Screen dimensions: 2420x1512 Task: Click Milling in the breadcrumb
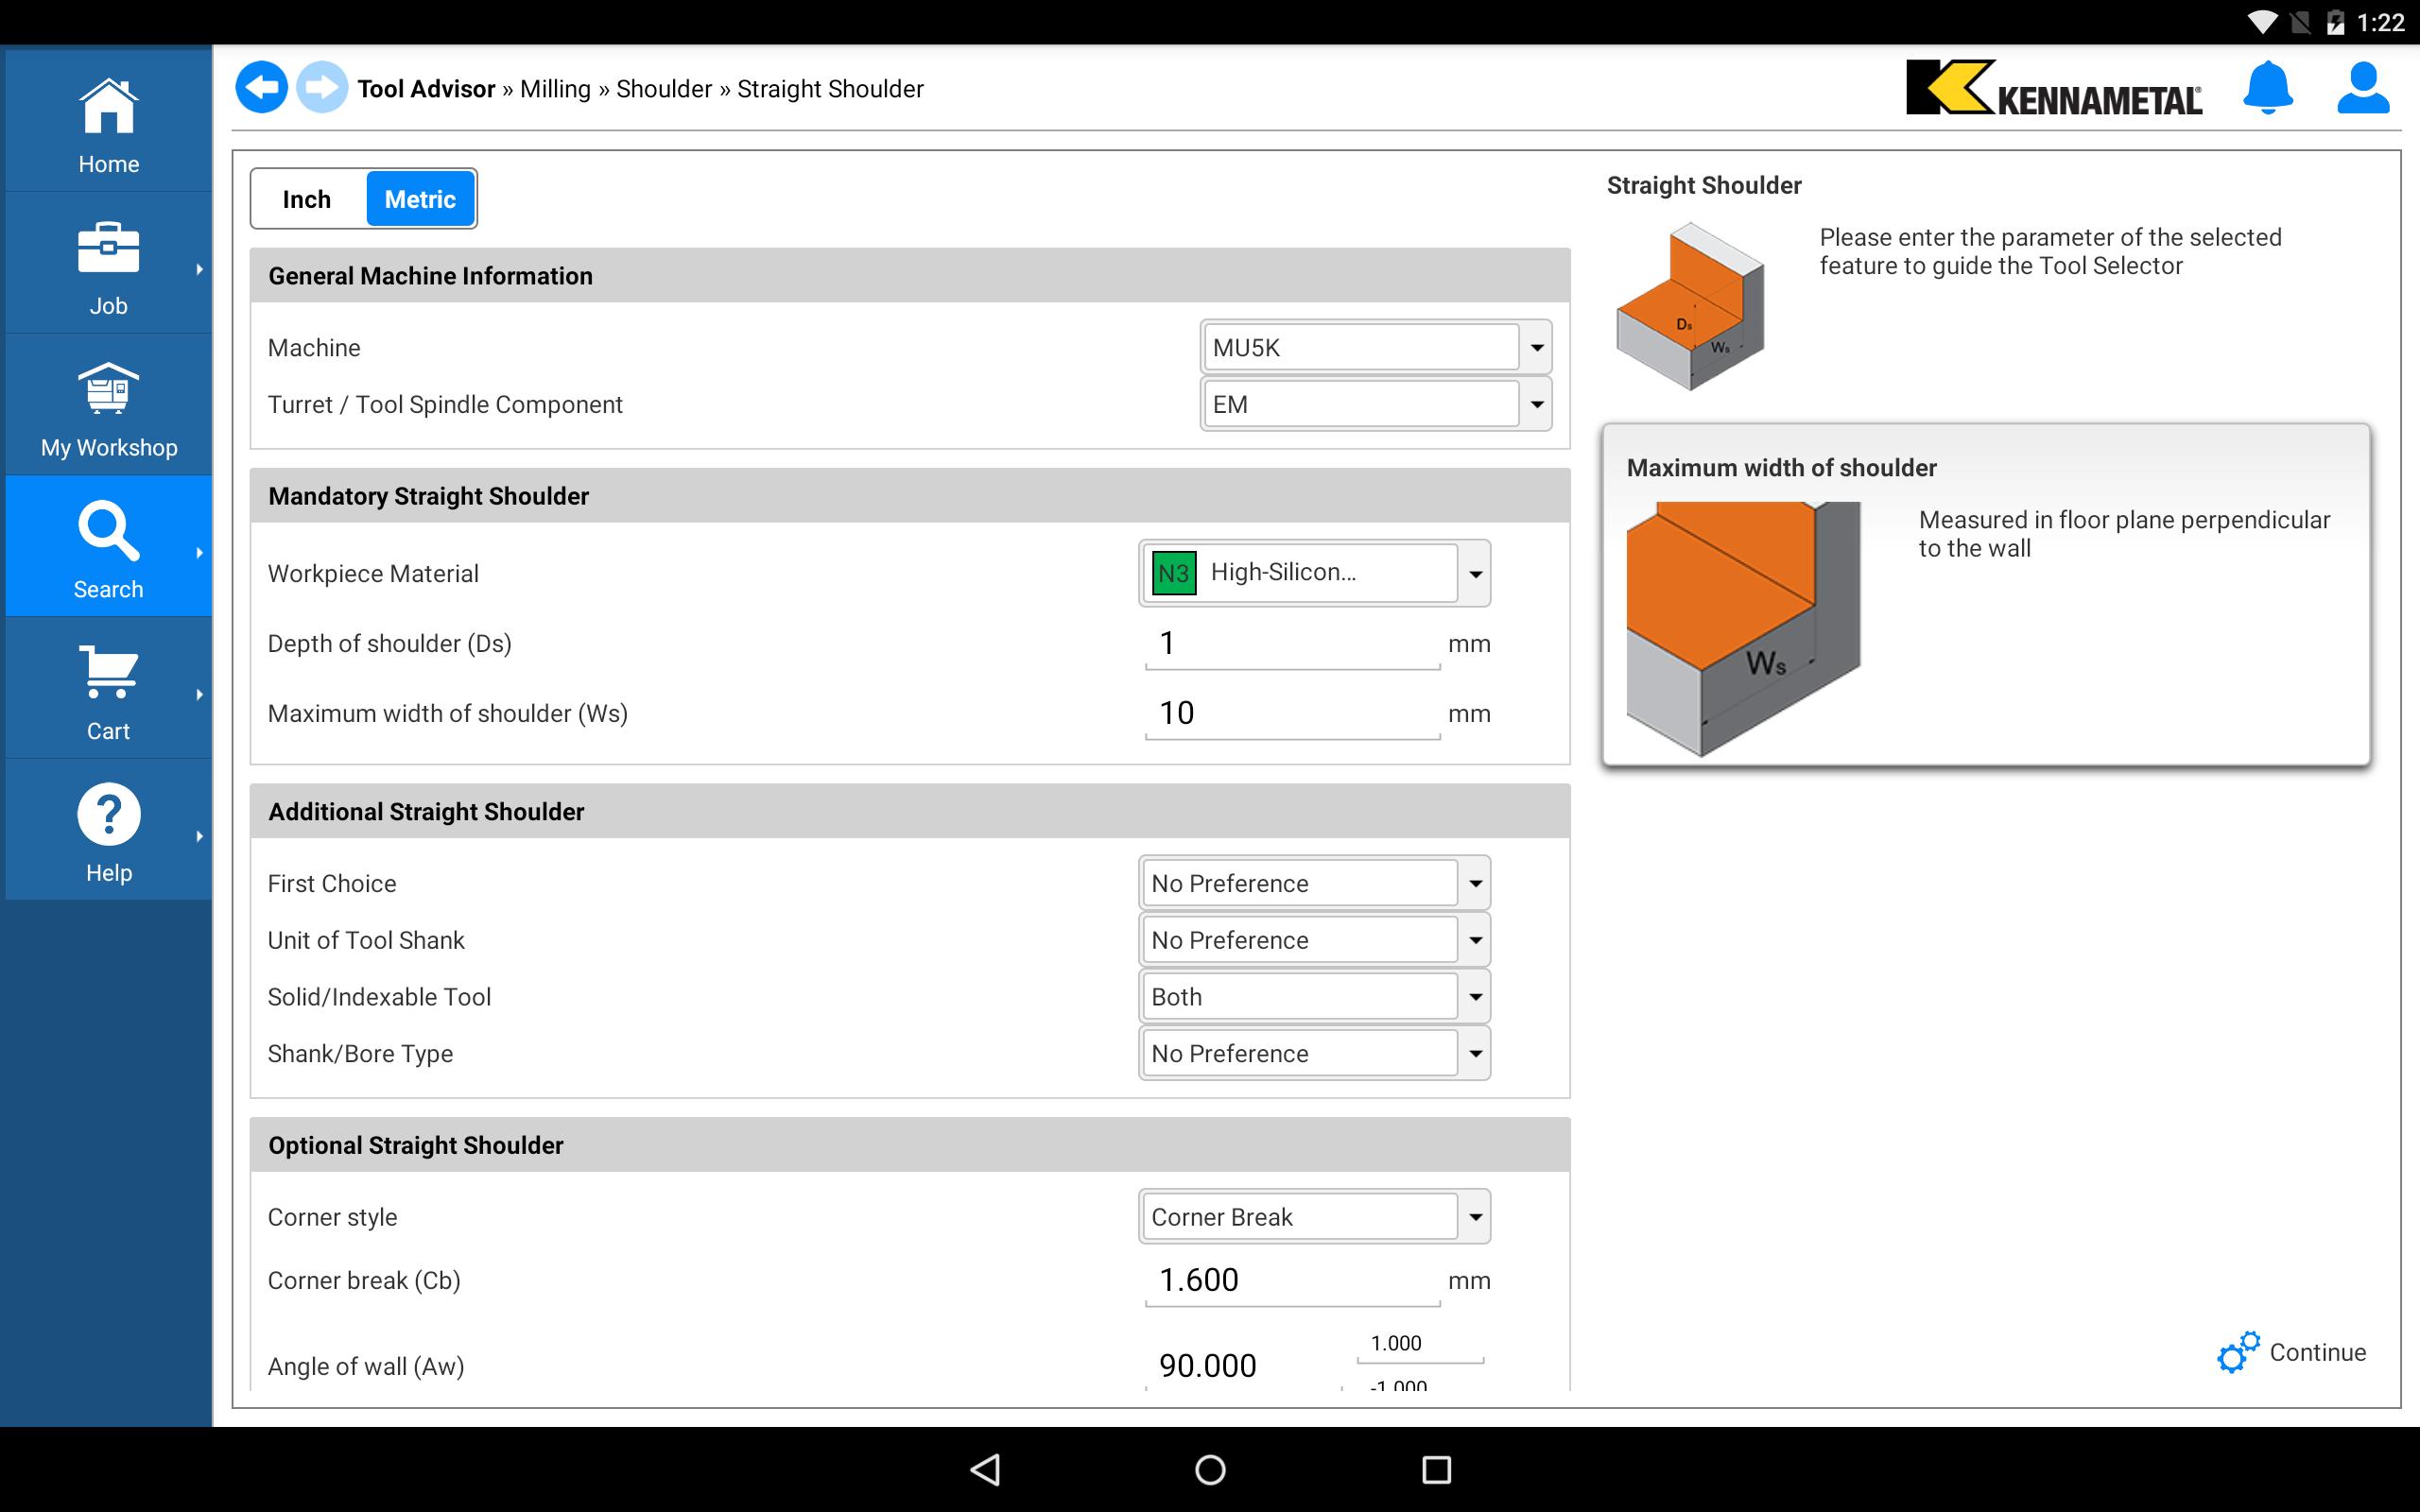pyautogui.click(x=555, y=89)
